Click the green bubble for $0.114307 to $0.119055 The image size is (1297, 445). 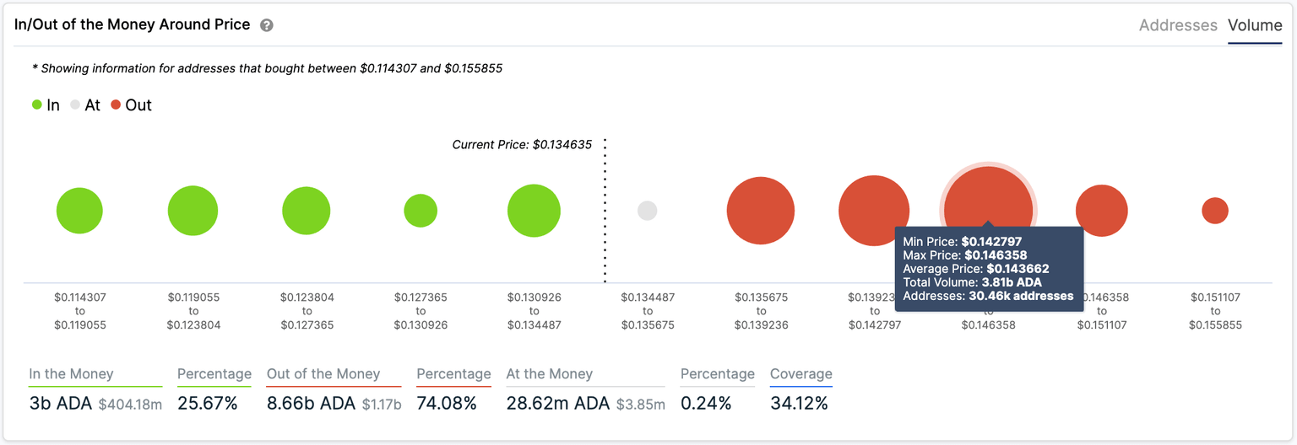[x=79, y=211]
